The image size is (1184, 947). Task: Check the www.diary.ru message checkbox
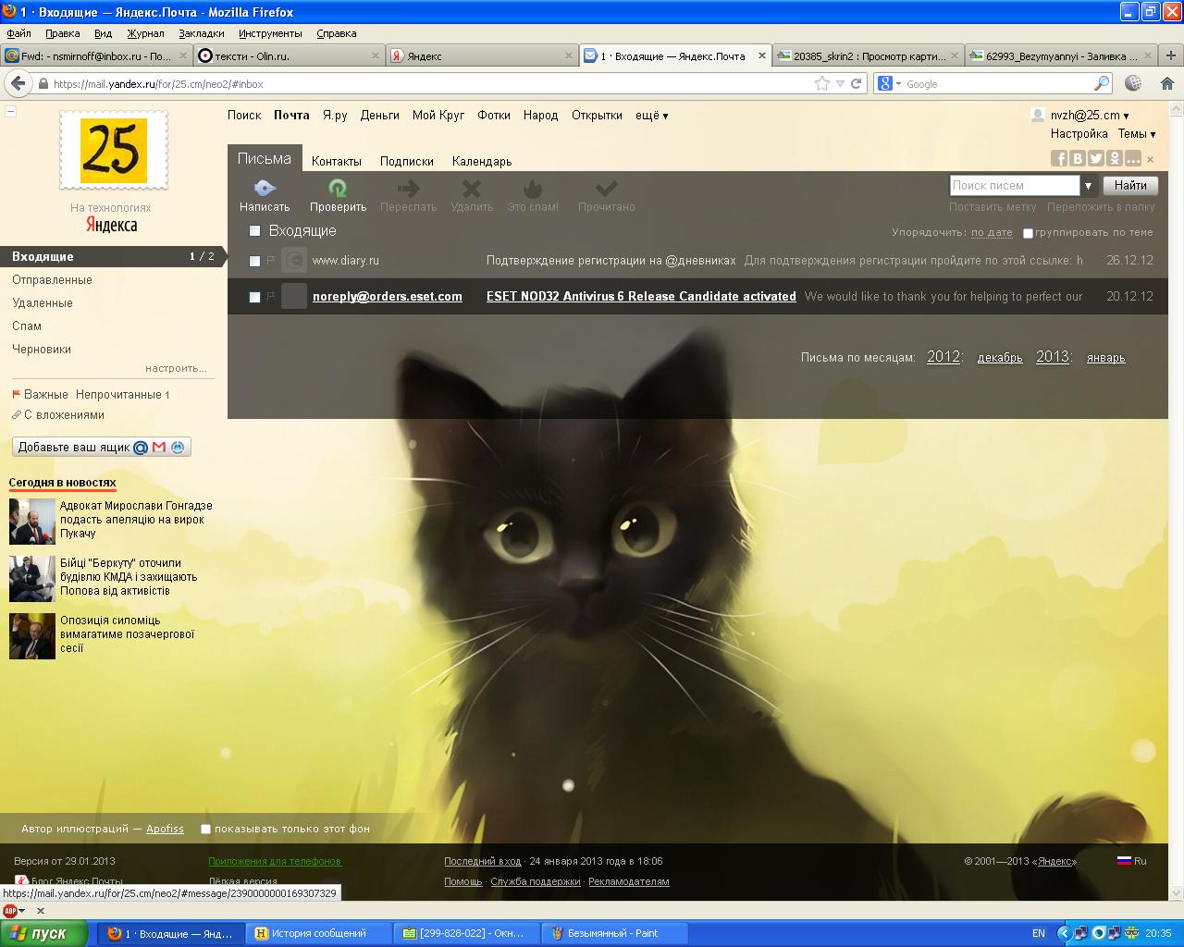point(254,261)
